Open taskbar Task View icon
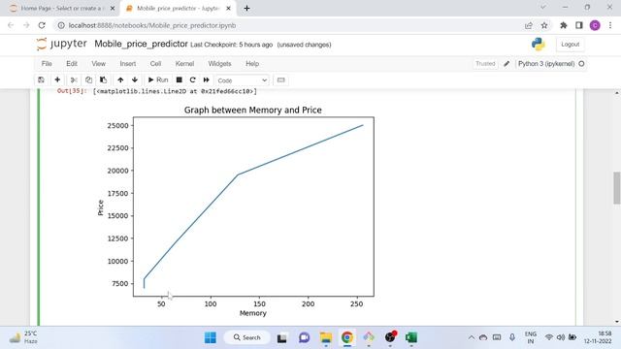This screenshot has width=621, height=349. click(281, 337)
